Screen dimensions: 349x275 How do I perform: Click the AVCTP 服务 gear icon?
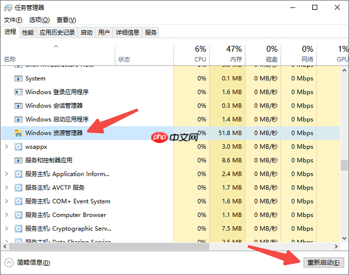point(19,188)
